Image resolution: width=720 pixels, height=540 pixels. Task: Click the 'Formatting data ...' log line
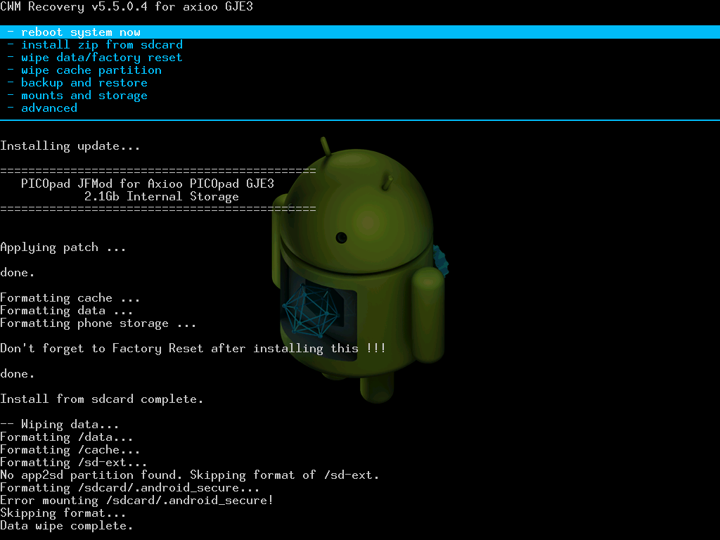(x=67, y=311)
